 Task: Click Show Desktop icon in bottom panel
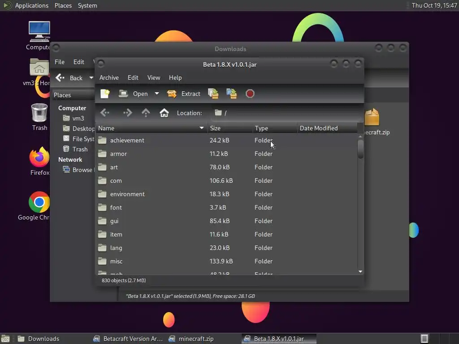tap(5, 339)
